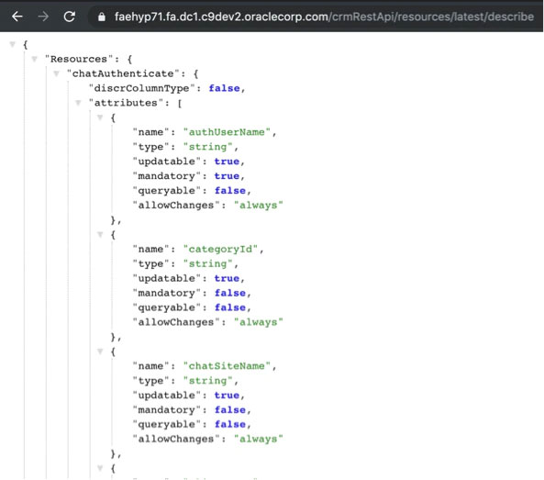Click authUserName's type "string" value

coord(208,147)
